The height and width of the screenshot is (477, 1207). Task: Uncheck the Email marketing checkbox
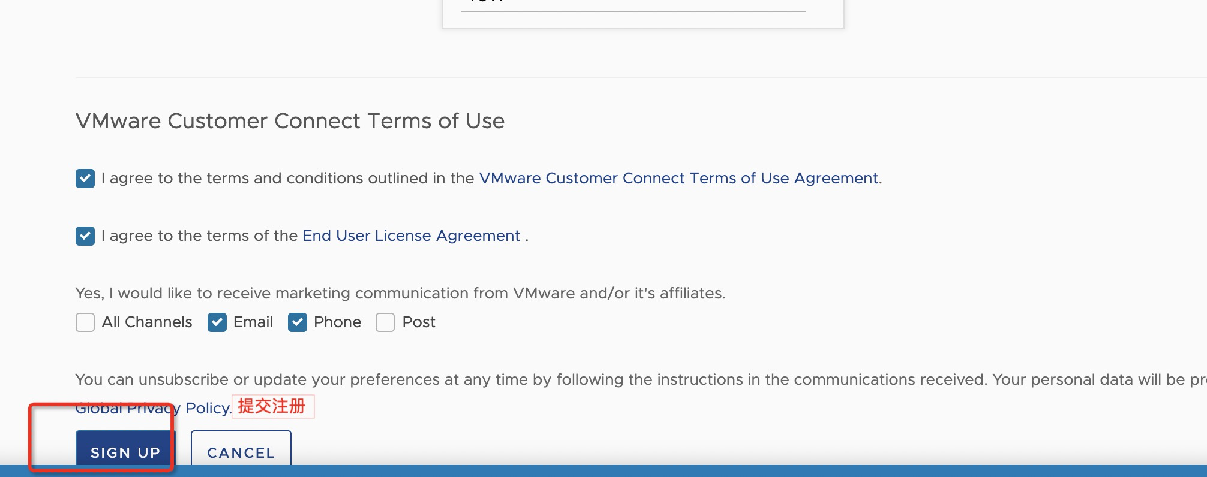217,322
